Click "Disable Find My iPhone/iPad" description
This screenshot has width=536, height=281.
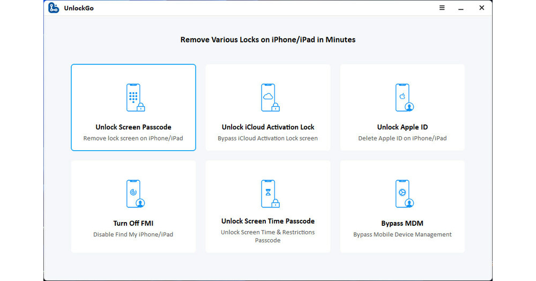click(x=133, y=234)
